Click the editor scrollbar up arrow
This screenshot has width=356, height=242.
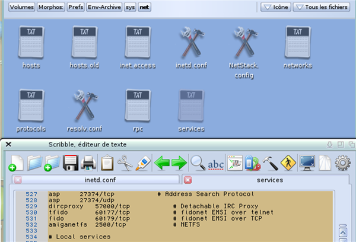pos(343,233)
